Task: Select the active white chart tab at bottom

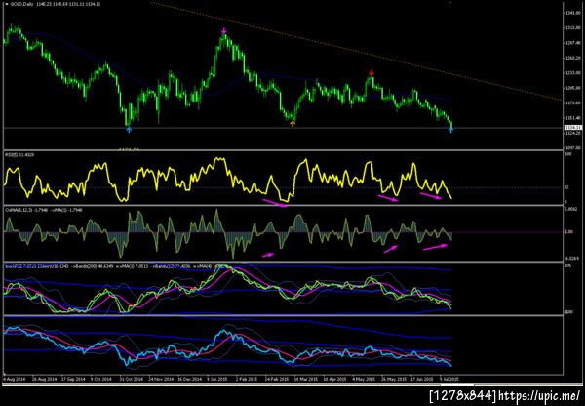Action: (456, 385)
